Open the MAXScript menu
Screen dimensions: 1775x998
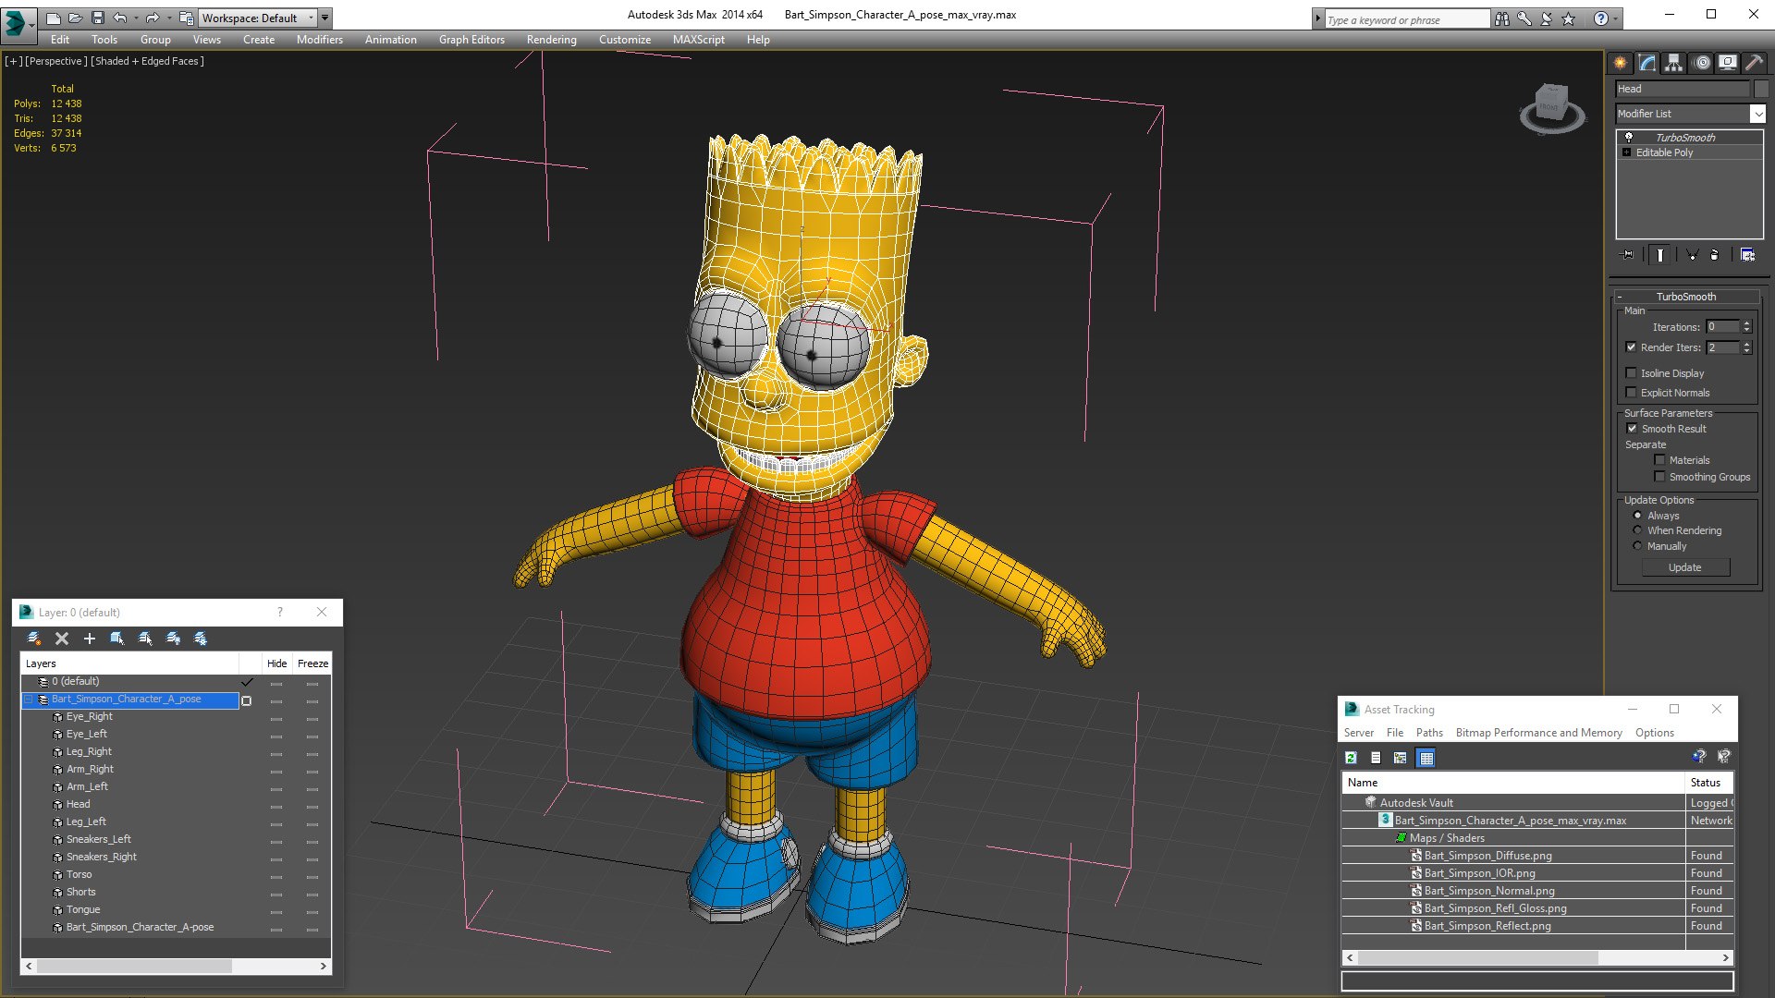pyautogui.click(x=698, y=40)
